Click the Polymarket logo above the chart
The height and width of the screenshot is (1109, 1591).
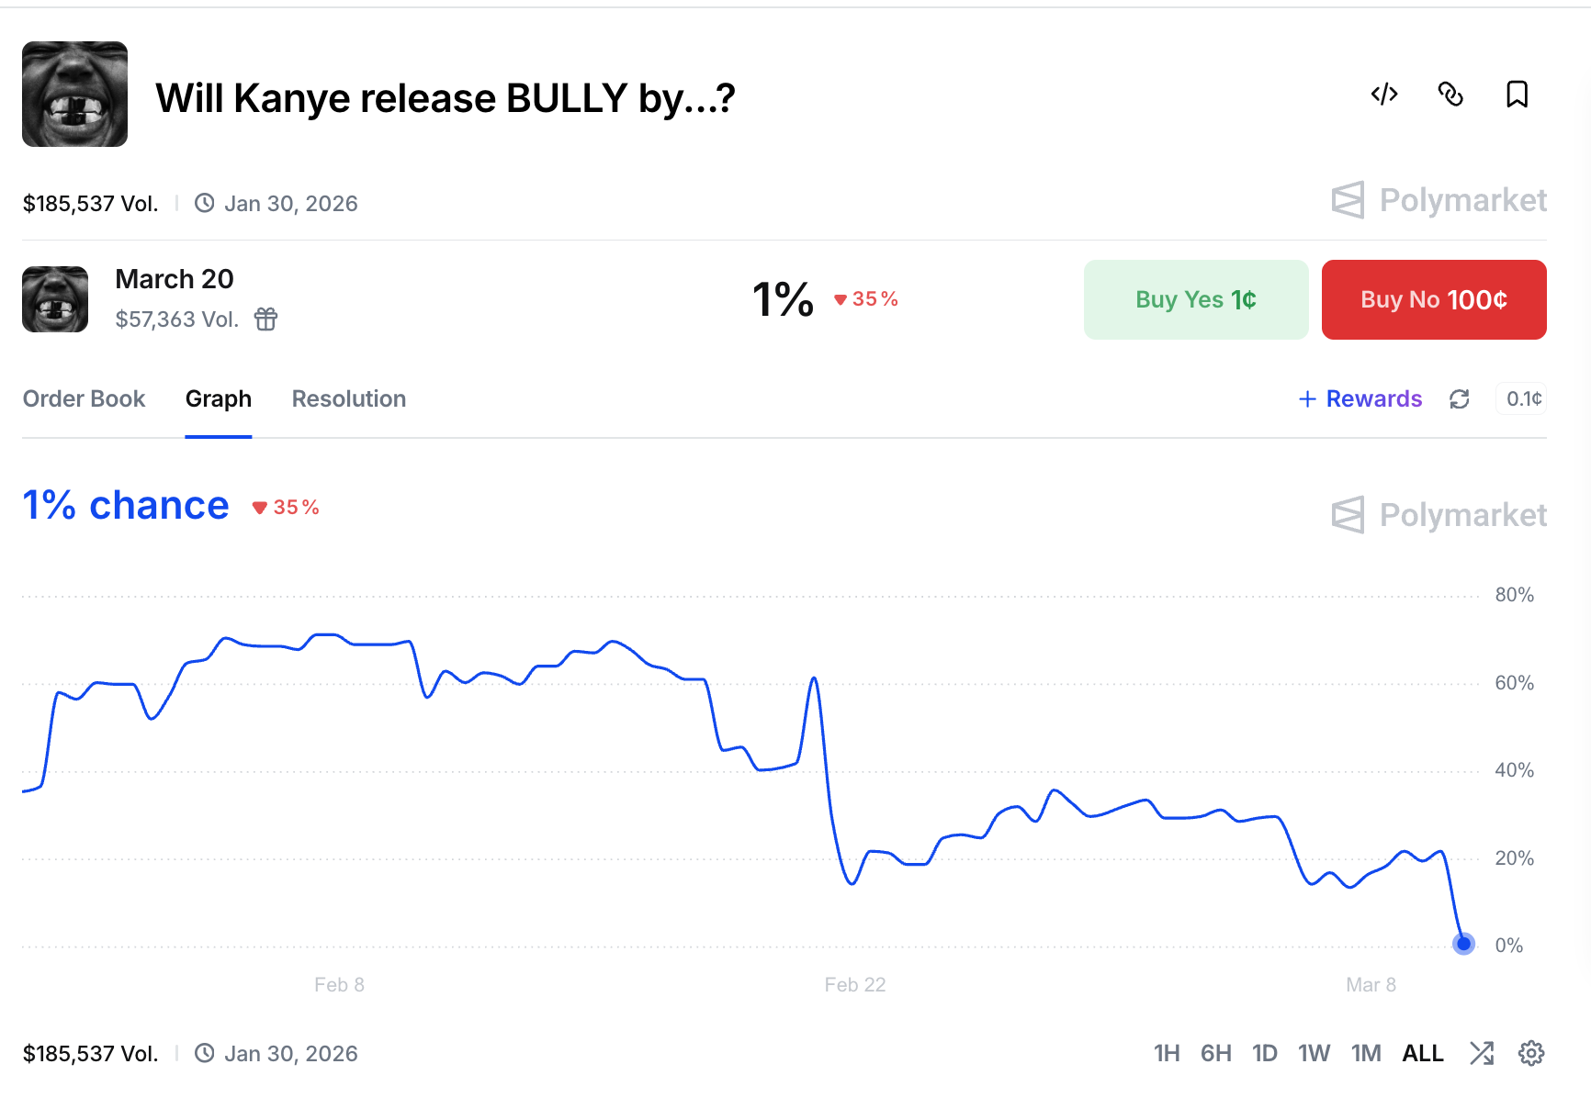pyautogui.click(x=1439, y=515)
